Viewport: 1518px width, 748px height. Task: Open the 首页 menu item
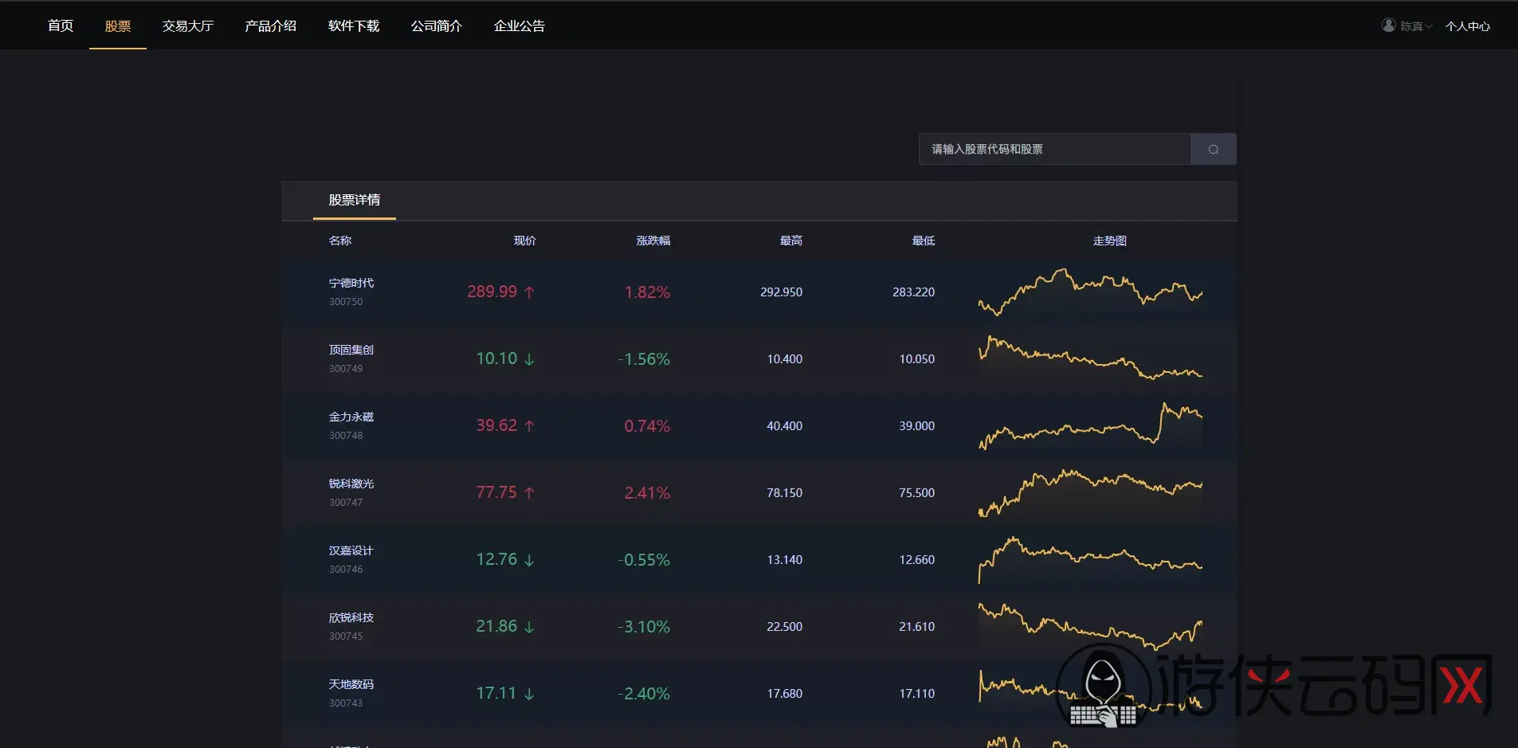coord(61,25)
